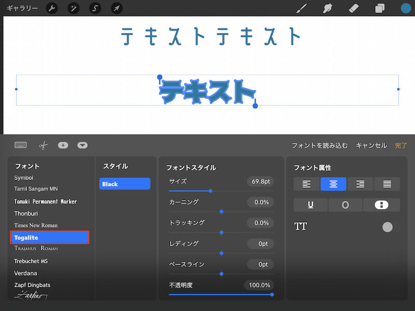
Task: Select the Trajanus Roman font
Action: [x=36, y=248]
